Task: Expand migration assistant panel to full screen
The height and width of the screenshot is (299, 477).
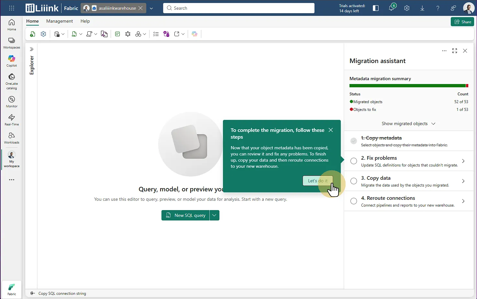Action: click(x=455, y=51)
